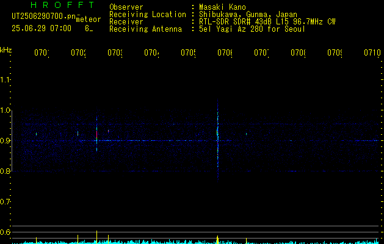Screen dimensions: 384x244
Task: Click the yellow spike beneath the 0706 echo
Action: (x=217, y=240)
